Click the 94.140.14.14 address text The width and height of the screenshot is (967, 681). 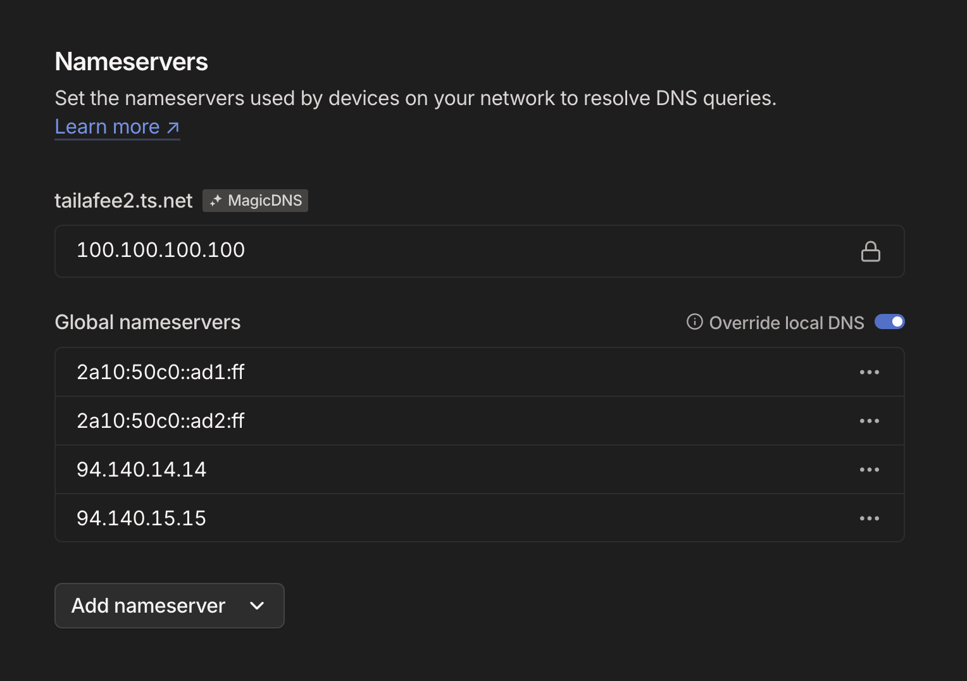142,470
